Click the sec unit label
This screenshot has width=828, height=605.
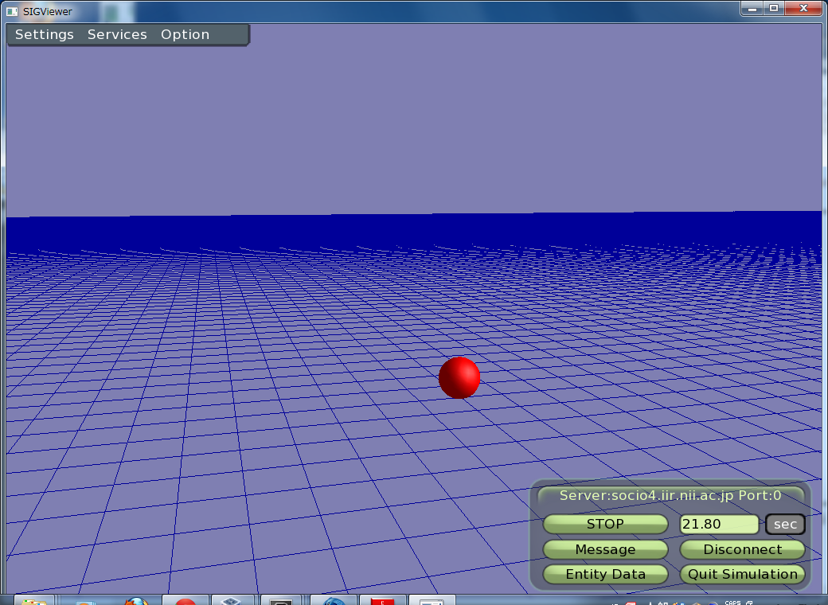pyautogui.click(x=785, y=525)
